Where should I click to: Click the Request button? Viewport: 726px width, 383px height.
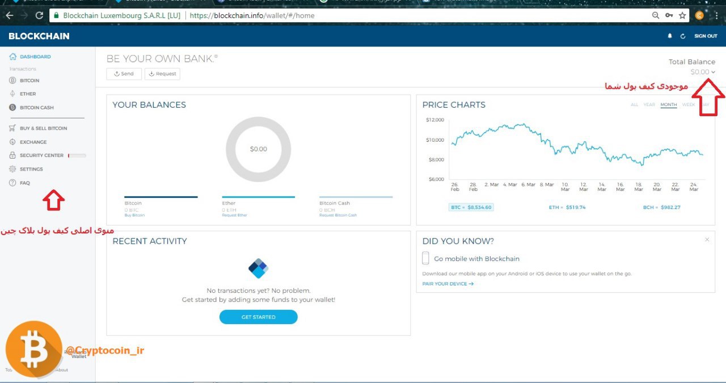pyautogui.click(x=162, y=74)
